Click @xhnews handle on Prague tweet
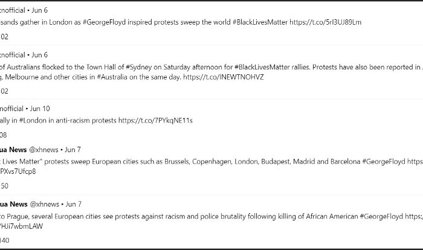This screenshot has height=250, width=423. click(x=44, y=204)
